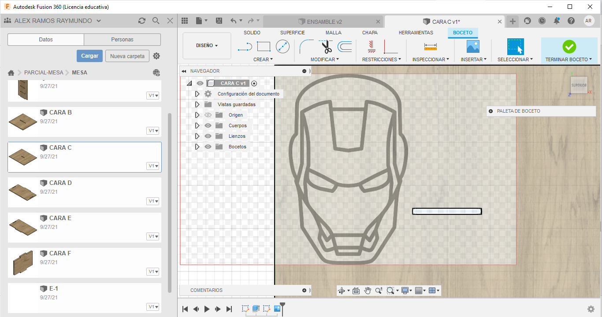Click the Nueva carpeta button

[x=127, y=56]
